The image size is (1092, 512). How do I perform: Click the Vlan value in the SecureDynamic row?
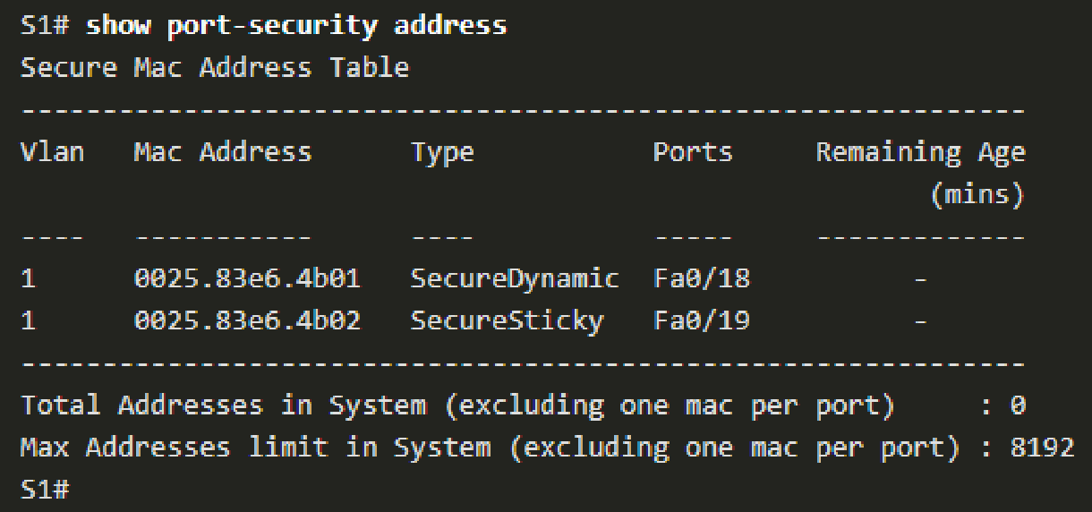tap(28, 279)
